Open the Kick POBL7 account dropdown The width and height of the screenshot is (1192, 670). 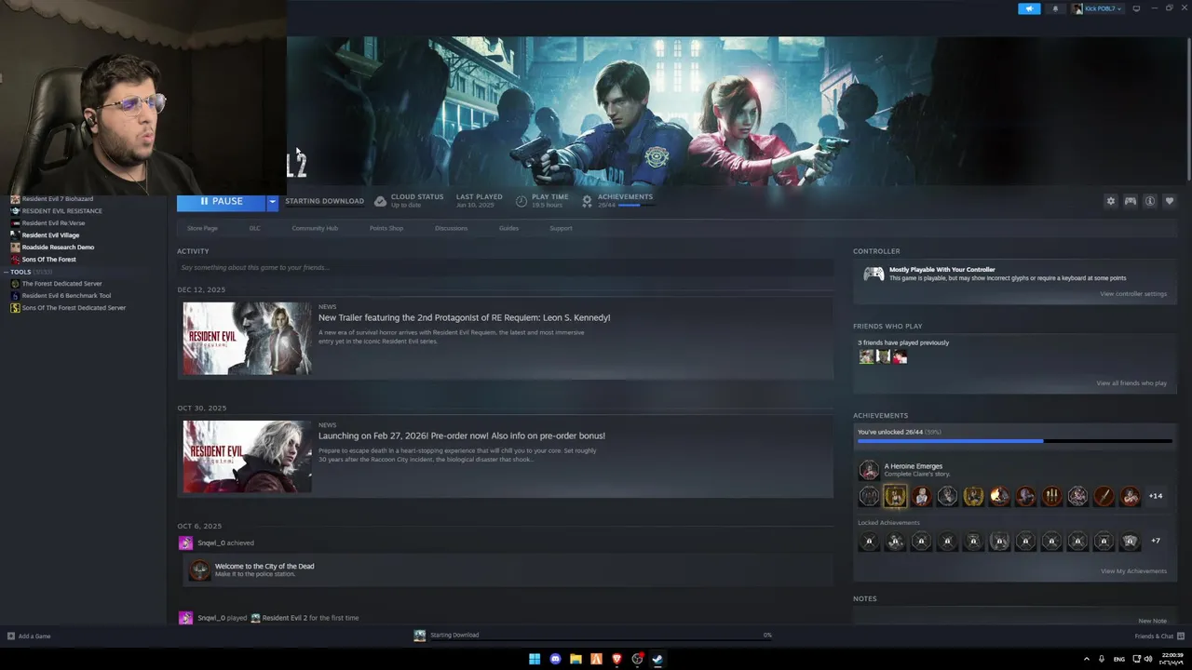1098,8
